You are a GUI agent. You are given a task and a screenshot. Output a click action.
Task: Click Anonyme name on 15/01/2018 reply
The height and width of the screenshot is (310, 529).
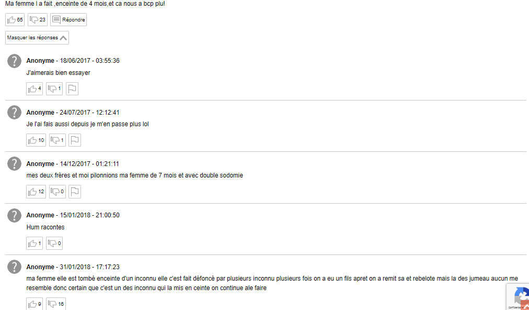tap(40, 215)
